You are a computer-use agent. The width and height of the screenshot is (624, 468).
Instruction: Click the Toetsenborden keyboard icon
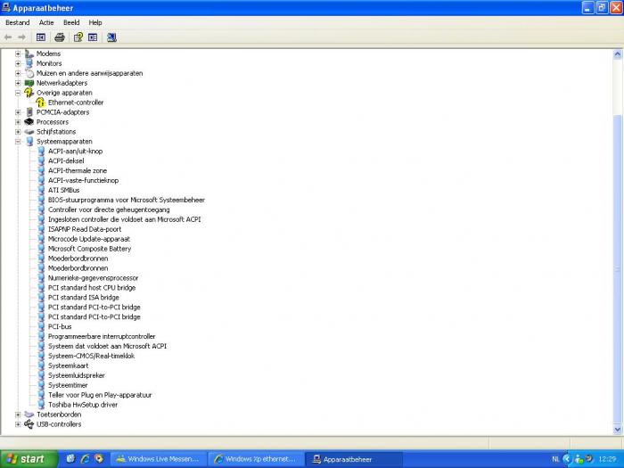point(29,415)
